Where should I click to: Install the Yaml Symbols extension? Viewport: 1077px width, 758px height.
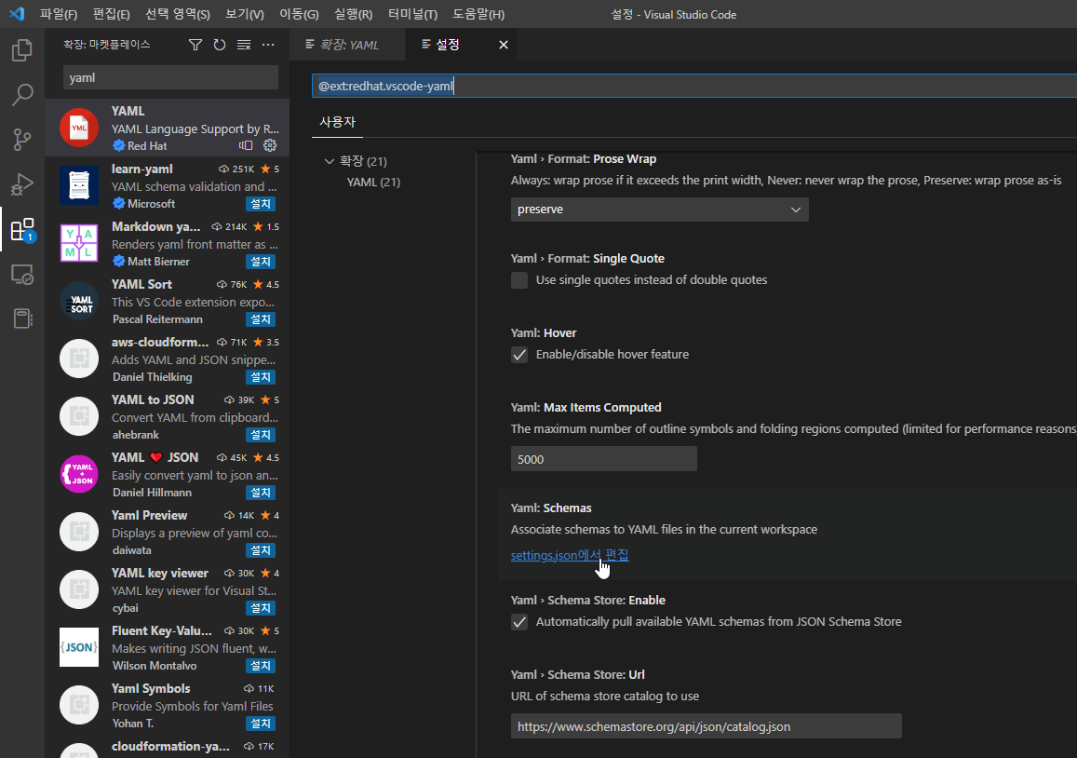click(x=261, y=724)
